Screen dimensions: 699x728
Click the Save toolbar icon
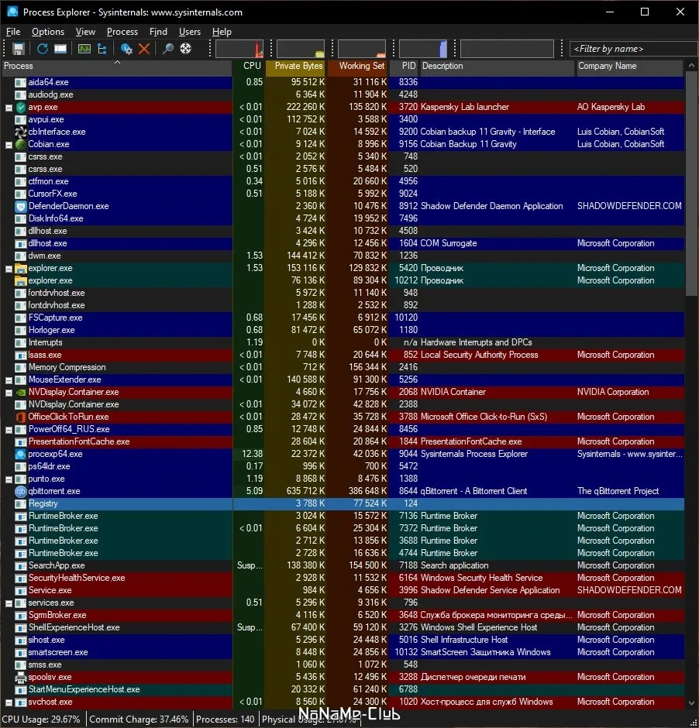[18, 49]
